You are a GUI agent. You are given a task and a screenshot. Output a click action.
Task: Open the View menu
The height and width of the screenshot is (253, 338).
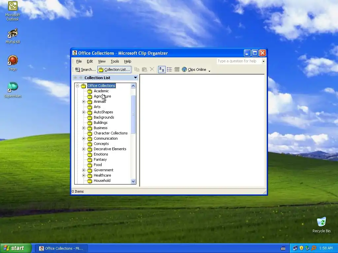click(102, 61)
